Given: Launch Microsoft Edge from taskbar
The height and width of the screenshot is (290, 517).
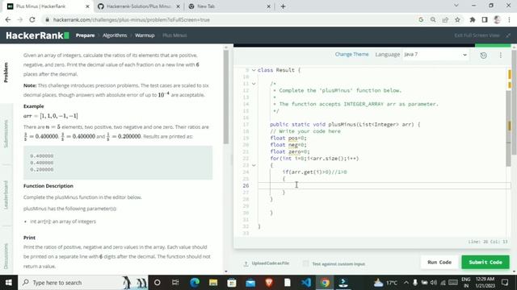Looking at the screenshot, I should [x=195, y=283].
